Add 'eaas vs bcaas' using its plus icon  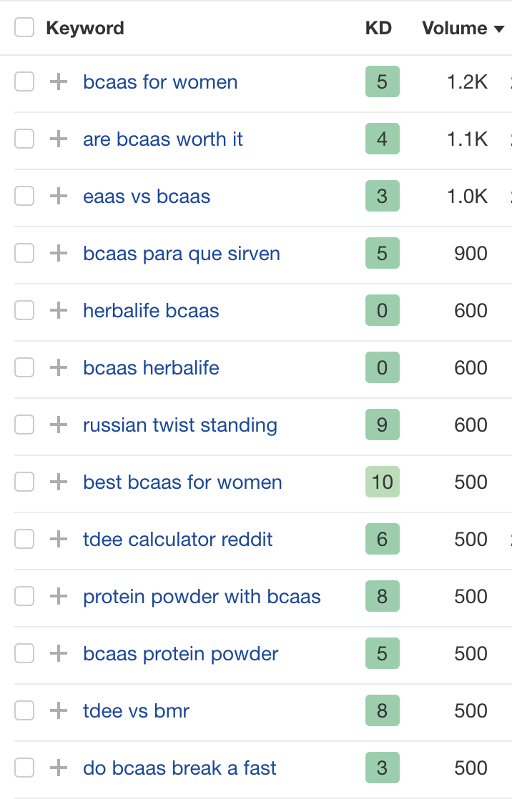click(58, 196)
